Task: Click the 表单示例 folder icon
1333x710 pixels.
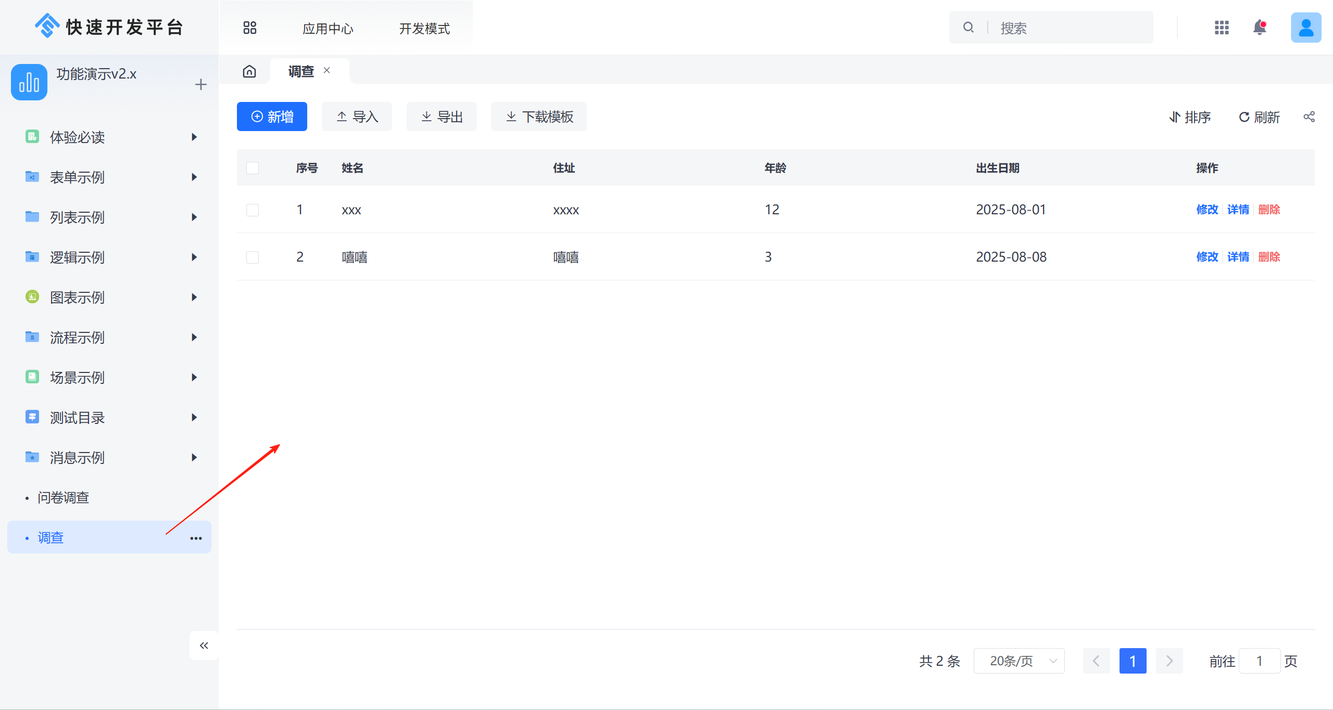Action: 32,177
